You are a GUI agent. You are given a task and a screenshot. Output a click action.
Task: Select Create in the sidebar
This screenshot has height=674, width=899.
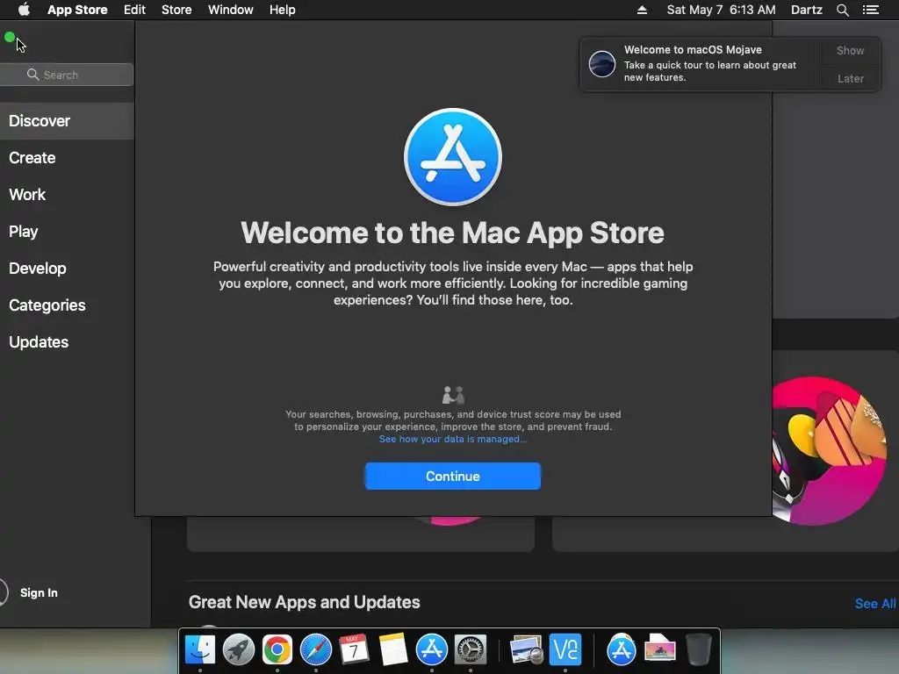coord(67,158)
